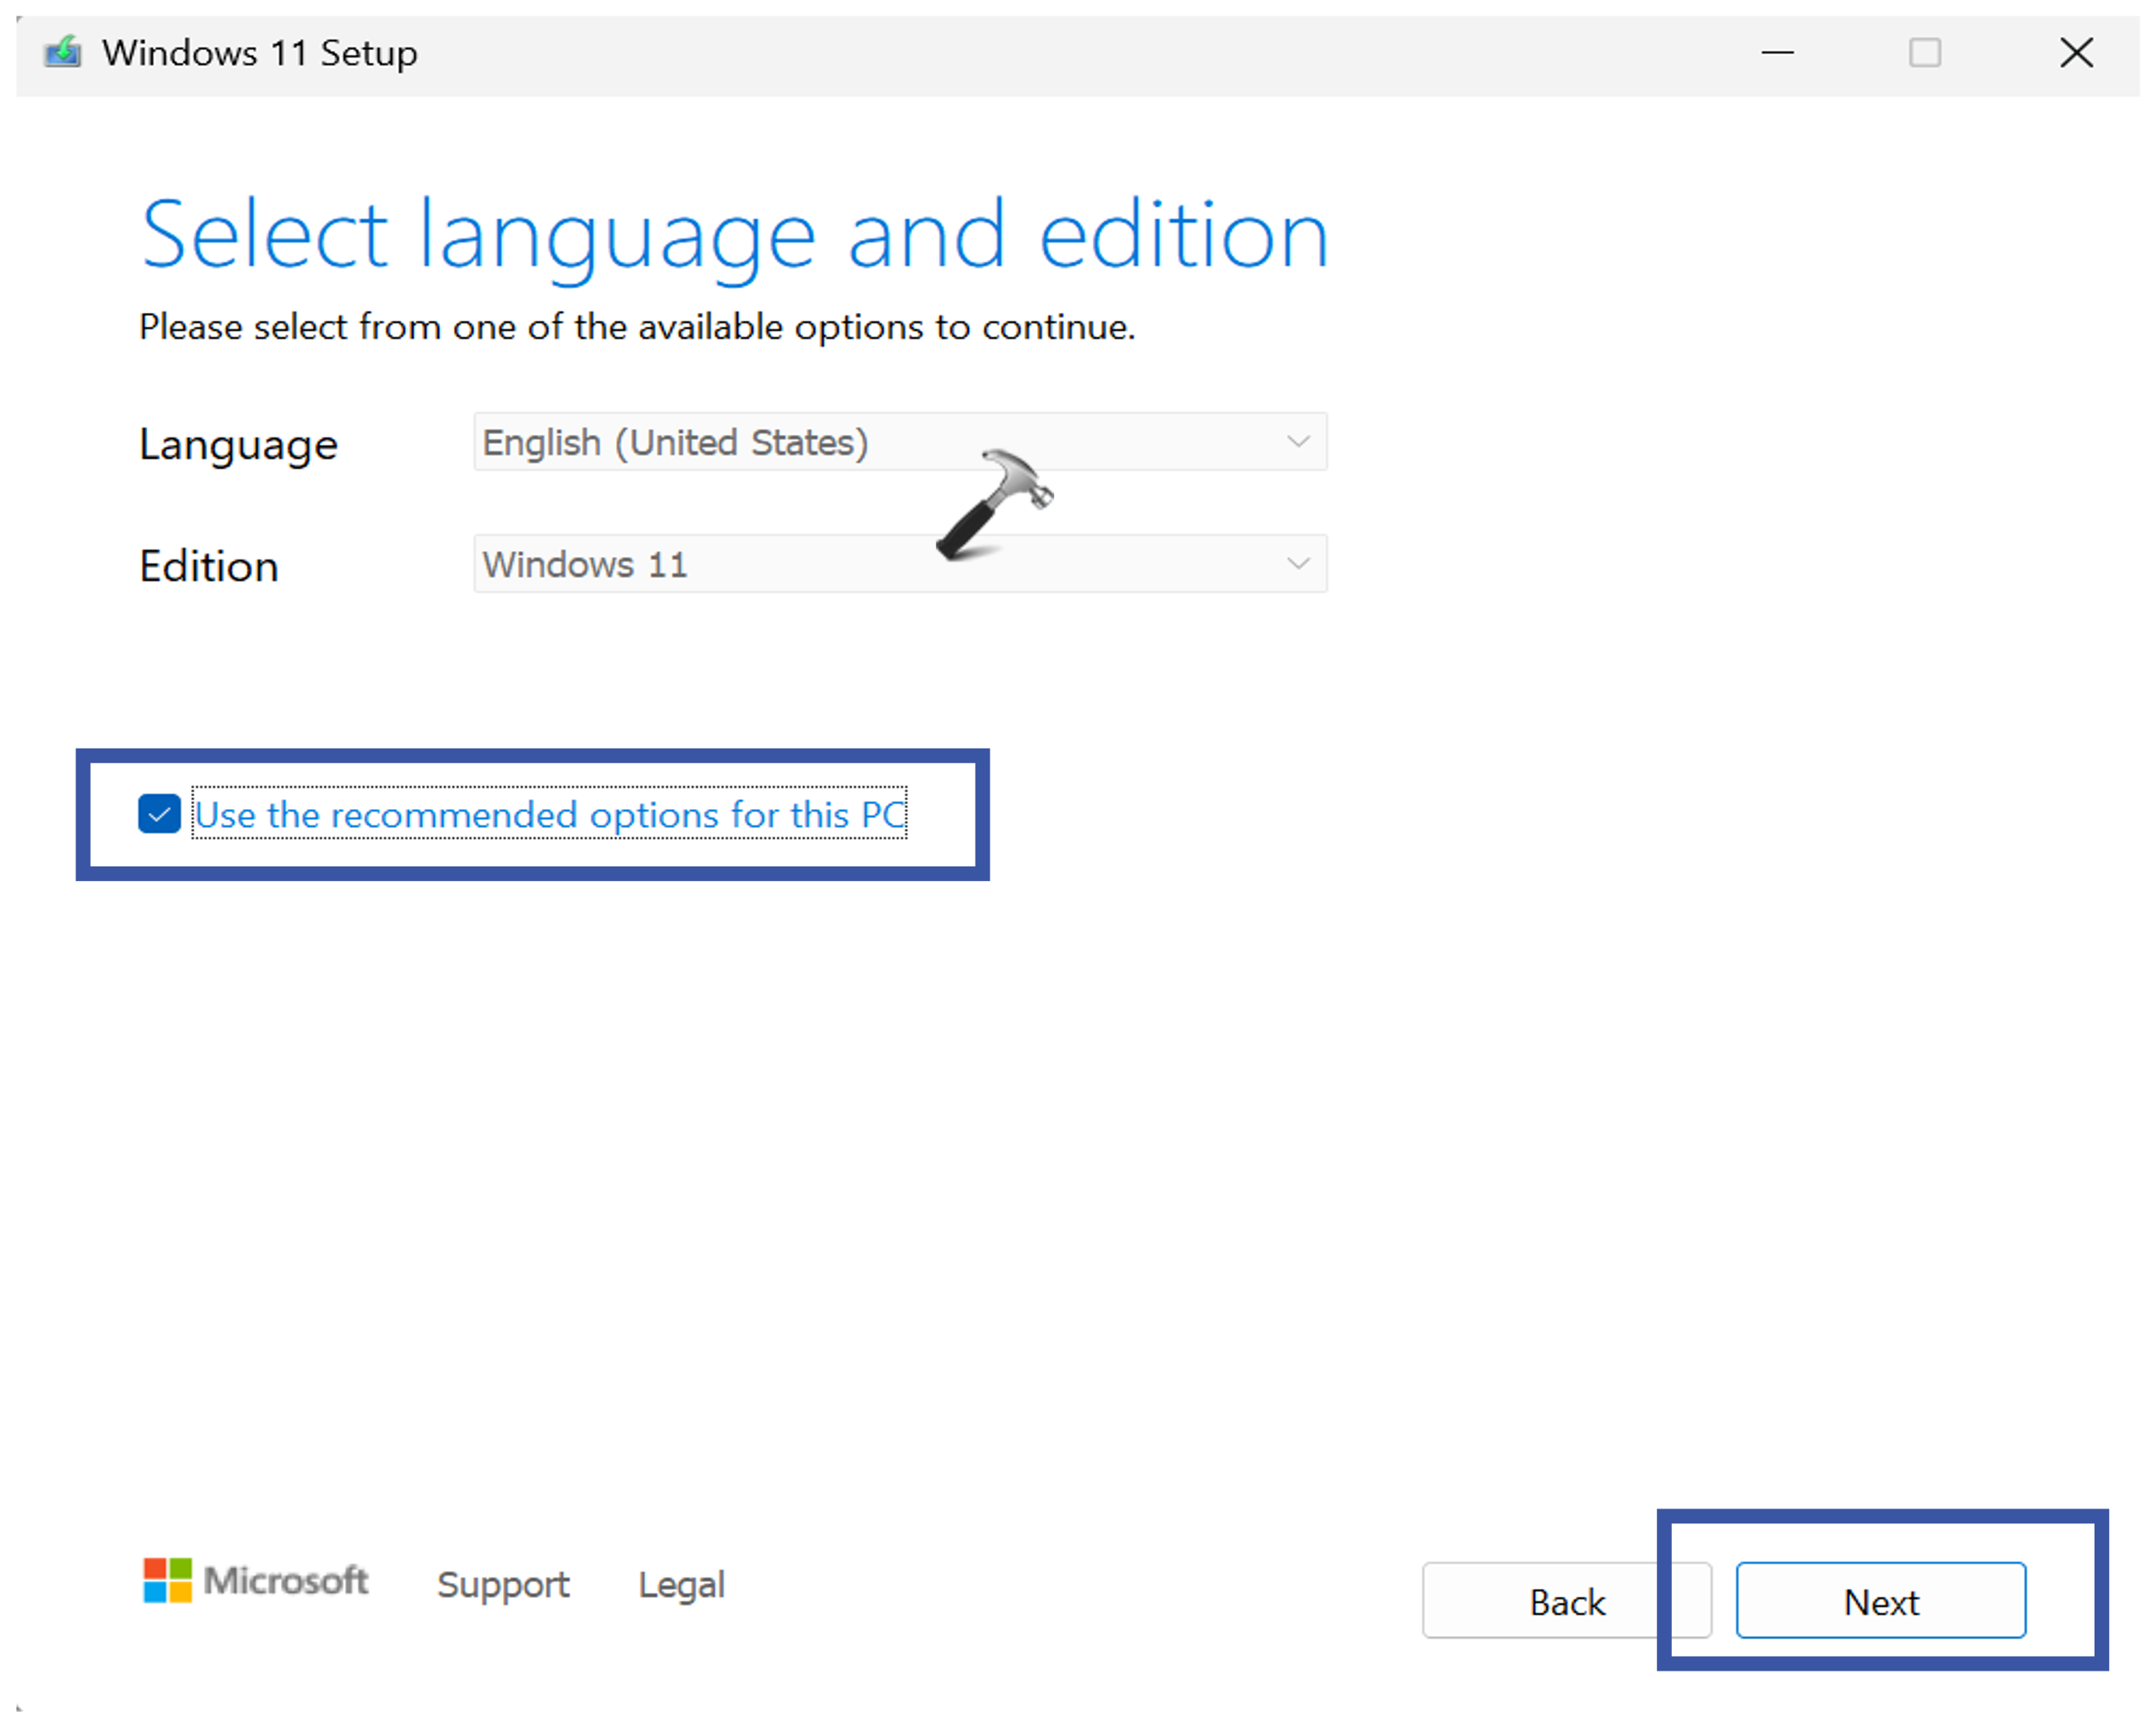Click the Windows 11 edition field text
The width and height of the screenshot is (2156, 1728).
tap(585, 565)
